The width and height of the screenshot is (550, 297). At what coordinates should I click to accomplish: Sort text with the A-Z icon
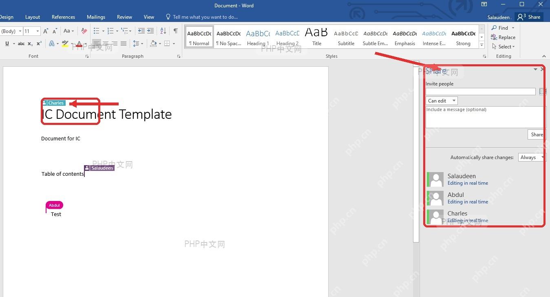pos(163,31)
